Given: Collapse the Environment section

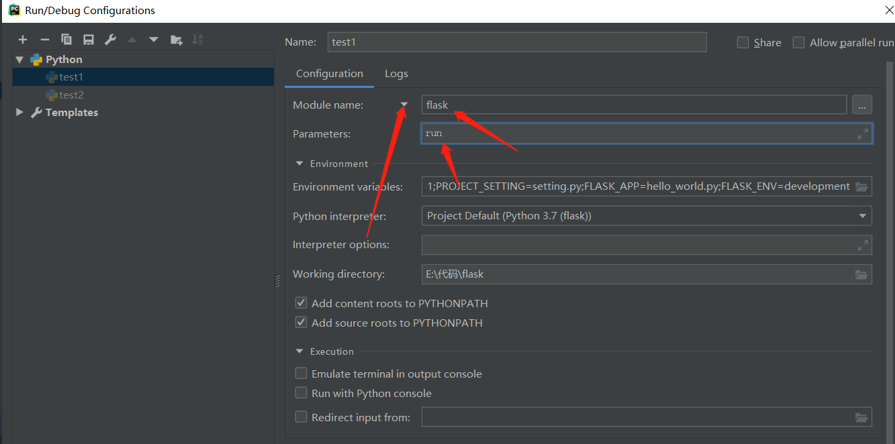Looking at the screenshot, I should pos(299,164).
